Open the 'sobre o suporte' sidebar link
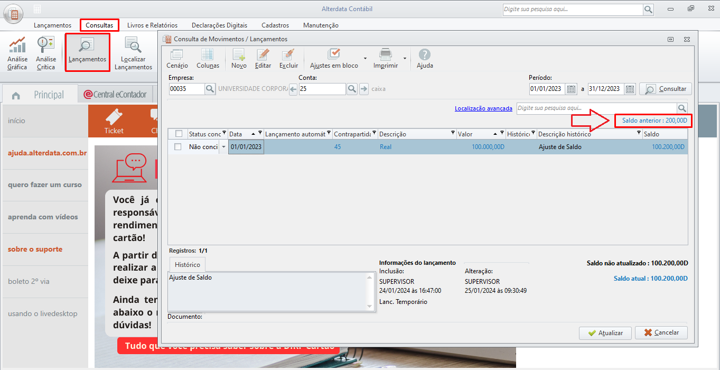 [x=35, y=249]
